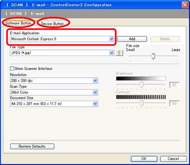
Task: Switch to the Device Button tab
Action: click(53, 24)
